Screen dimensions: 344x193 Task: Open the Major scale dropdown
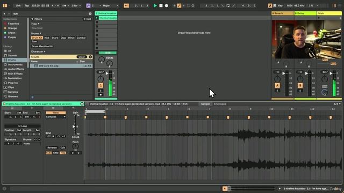click(110, 5)
